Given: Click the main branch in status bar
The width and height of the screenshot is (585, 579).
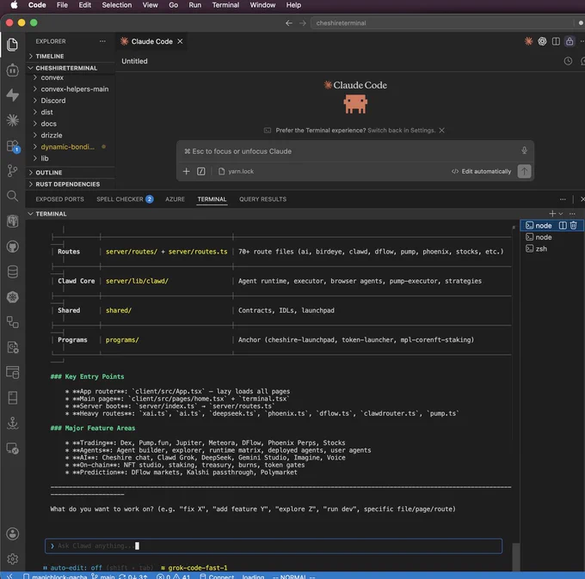Looking at the screenshot, I should coord(103,576).
